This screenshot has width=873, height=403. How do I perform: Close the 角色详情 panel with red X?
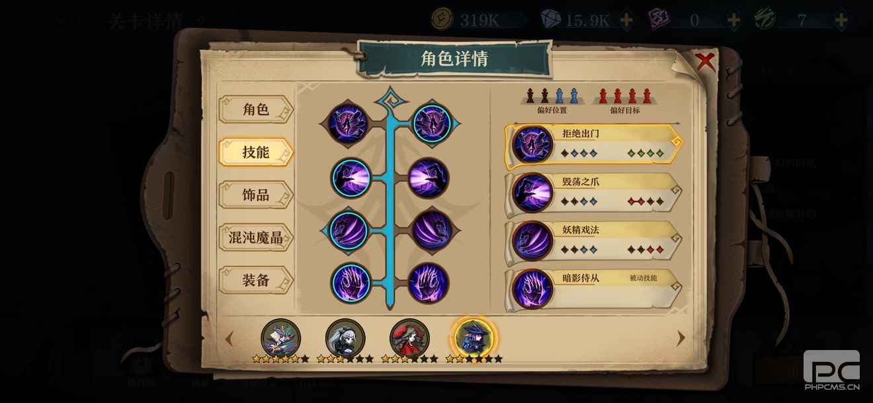click(x=706, y=62)
